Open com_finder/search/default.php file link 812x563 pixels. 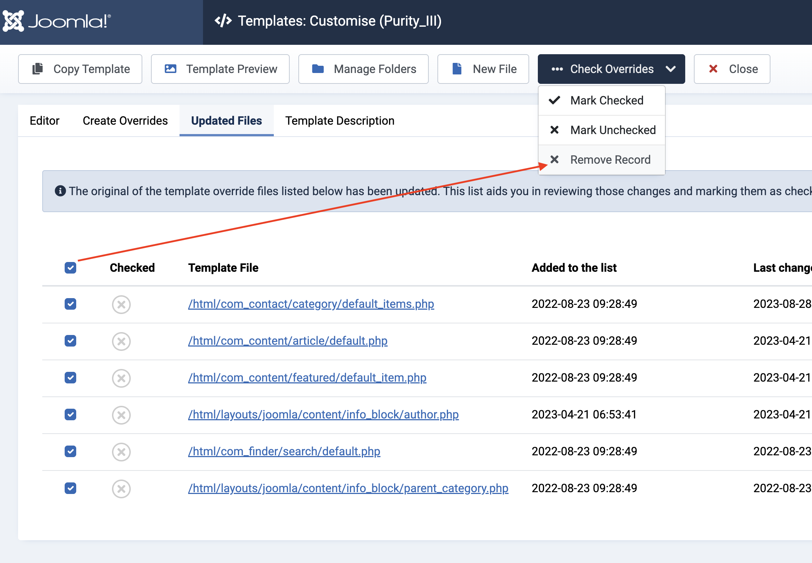tap(284, 451)
